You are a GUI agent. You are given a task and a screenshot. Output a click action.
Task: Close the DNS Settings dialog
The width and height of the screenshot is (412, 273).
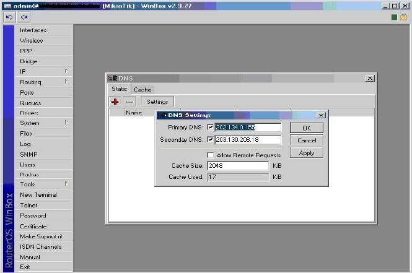(x=321, y=115)
